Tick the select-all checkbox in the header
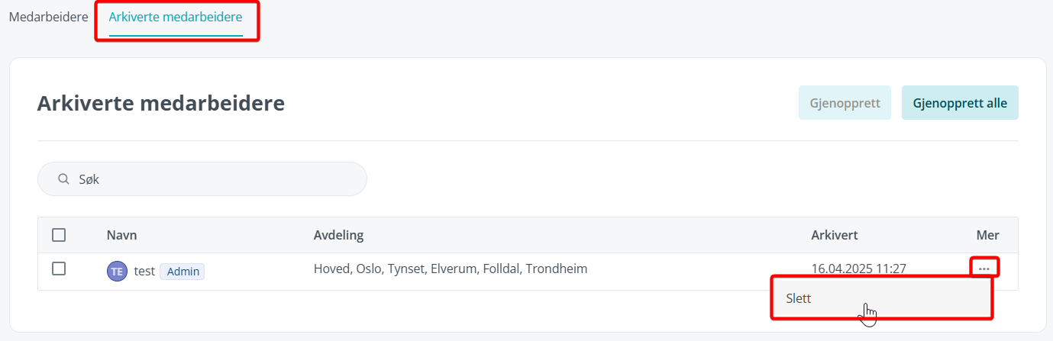The image size is (1053, 341). (59, 235)
